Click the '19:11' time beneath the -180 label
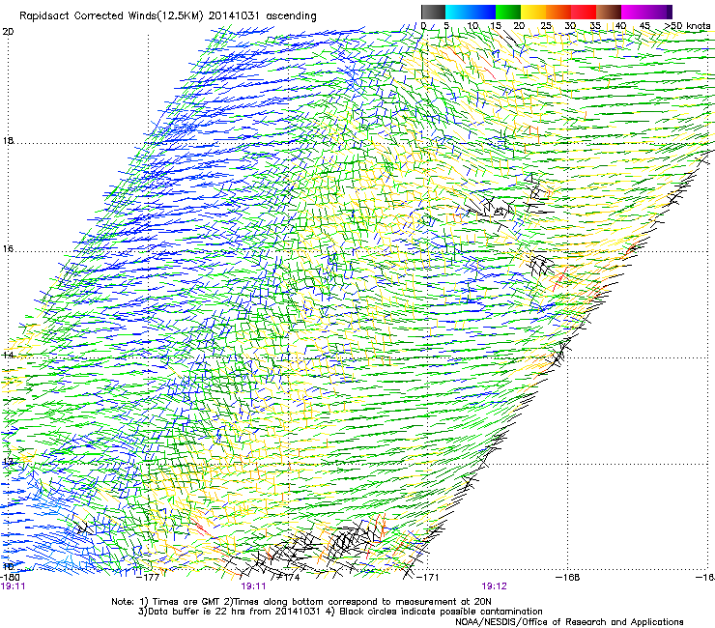The width and height of the screenshot is (715, 628). point(13,586)
